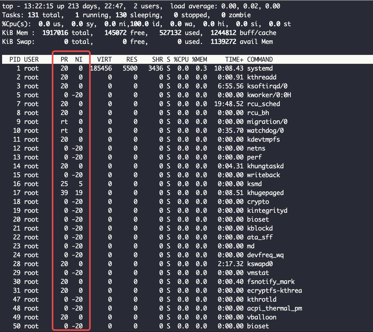
Task: Select the systemd process name
Action: (260, 68)
